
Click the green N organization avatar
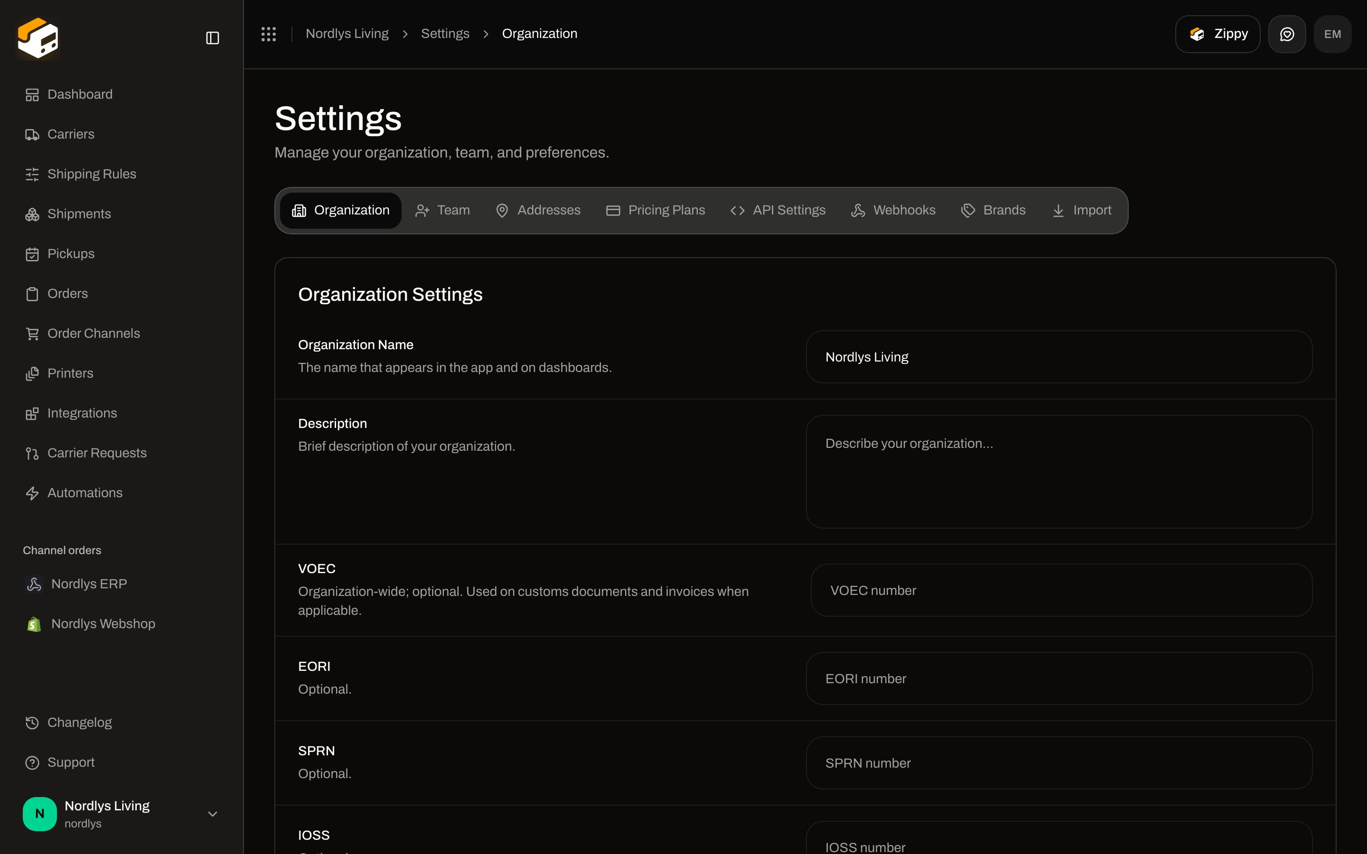pos(39,814)
